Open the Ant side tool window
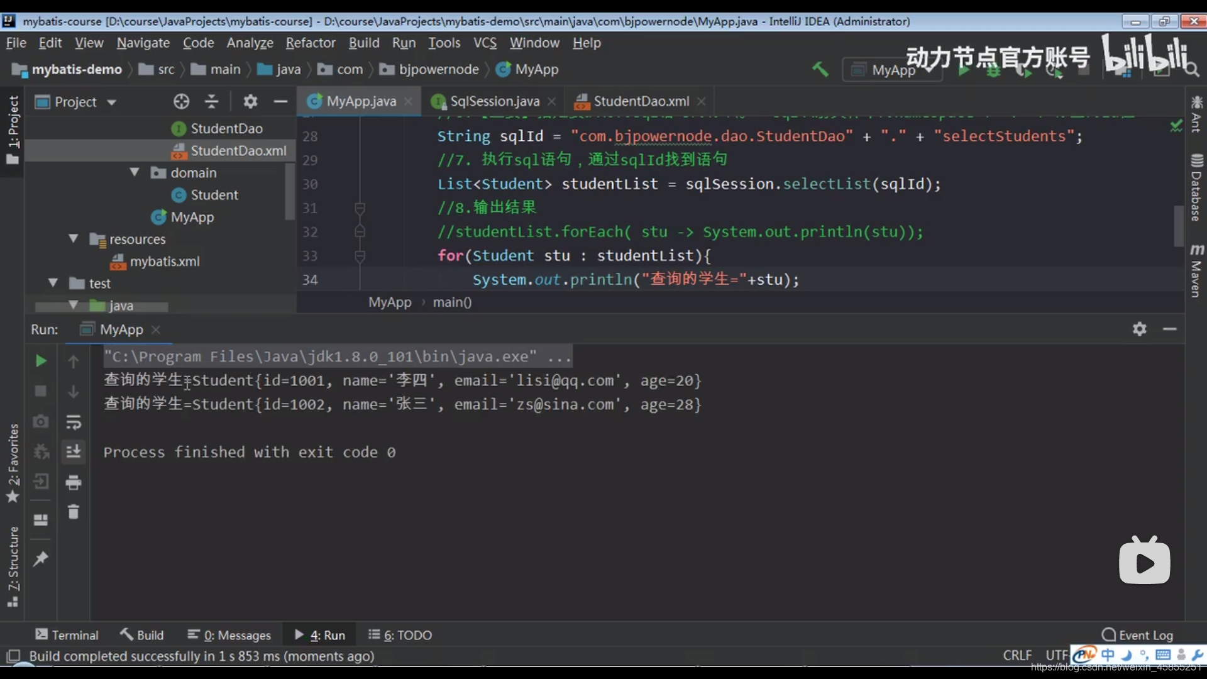The width and height of the screenshot is (1207, 679). [1196, 114]
